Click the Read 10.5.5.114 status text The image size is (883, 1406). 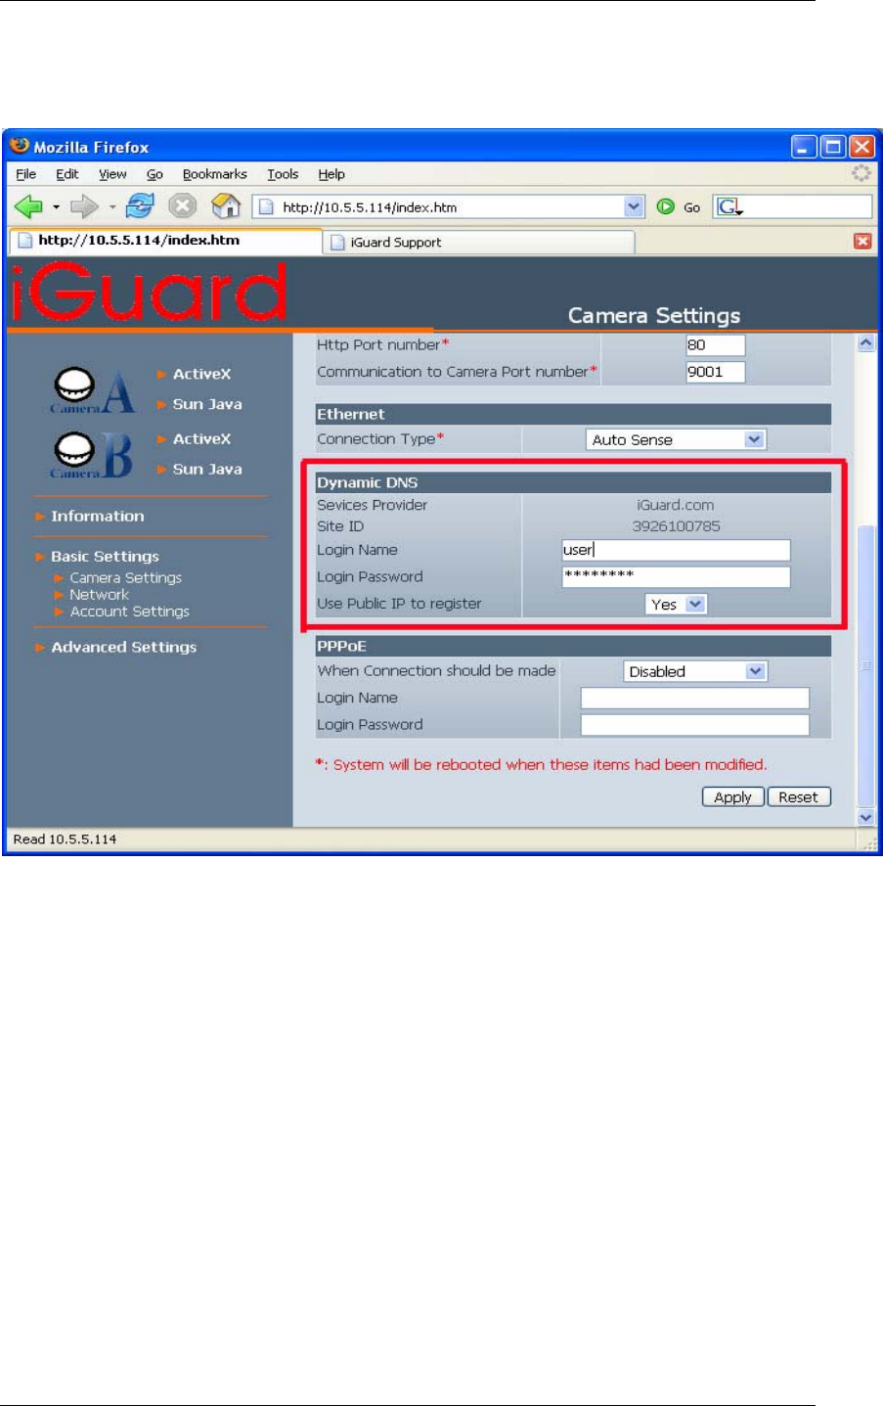(65, 839)
